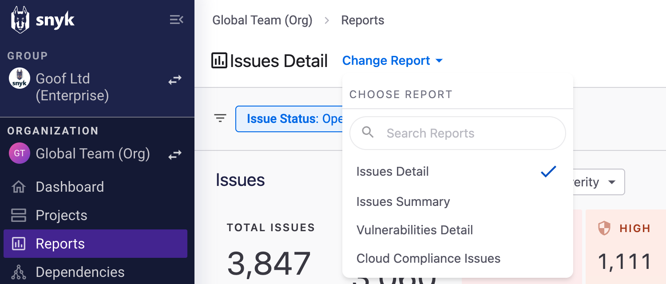Select the Cloud Compliance Issues report
666x284 pixels.
point(458,259)
